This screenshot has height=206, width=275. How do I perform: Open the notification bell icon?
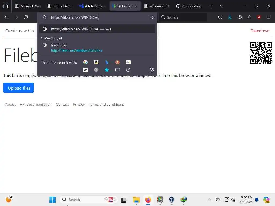coord(257,200)
